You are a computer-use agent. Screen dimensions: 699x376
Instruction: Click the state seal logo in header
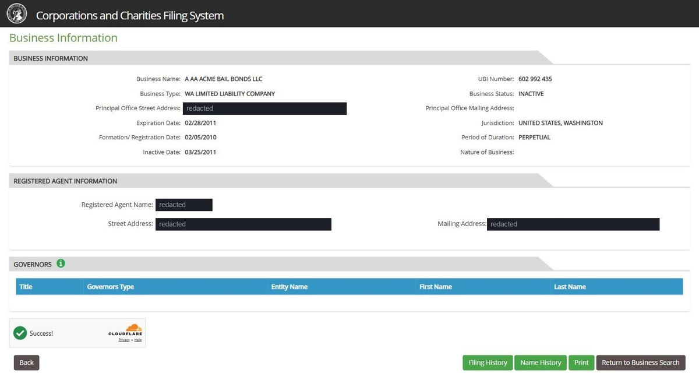point(17,14)
